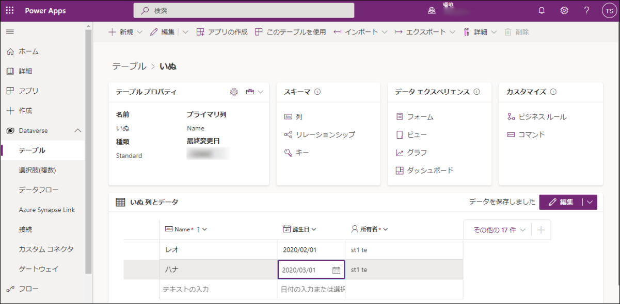Open the split chevron on purple 編集 button
This screenshot has height=304, width=620.
click(x=590, y=202)
